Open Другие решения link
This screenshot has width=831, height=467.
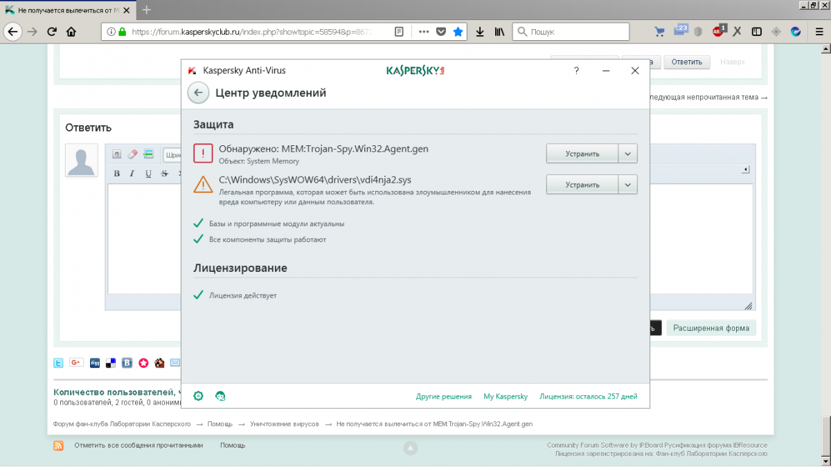coord(444,396)
